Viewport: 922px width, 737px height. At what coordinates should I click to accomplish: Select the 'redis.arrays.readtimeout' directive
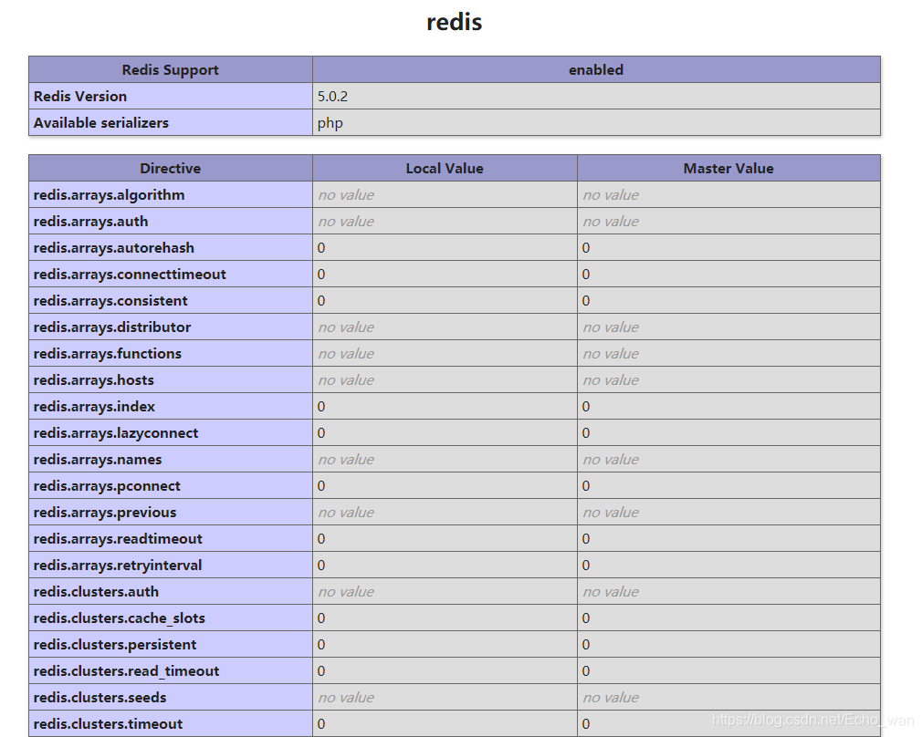[118, 539]
